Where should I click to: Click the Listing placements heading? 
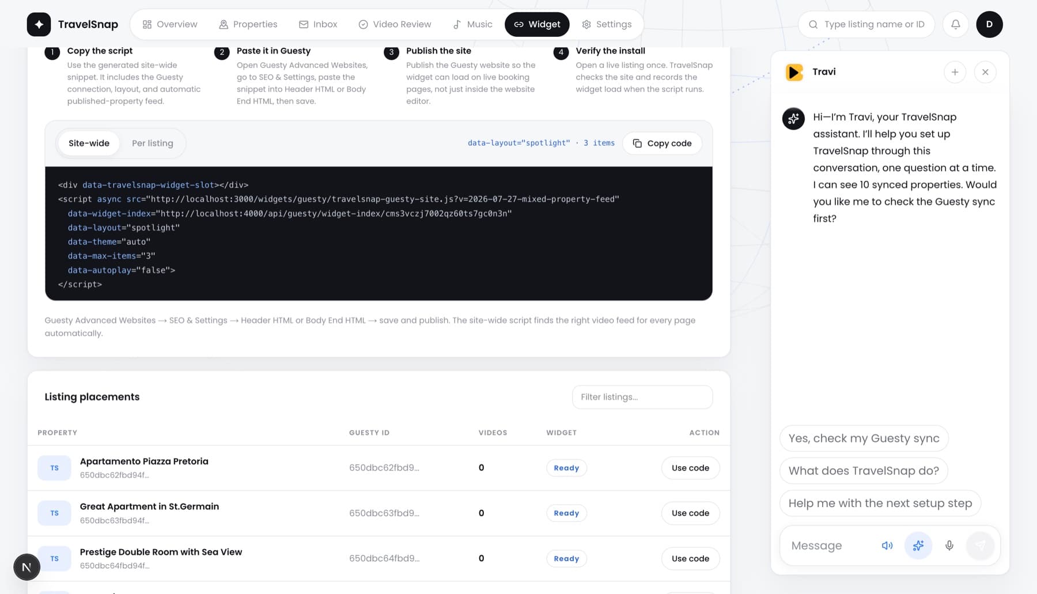coord(92,397)
